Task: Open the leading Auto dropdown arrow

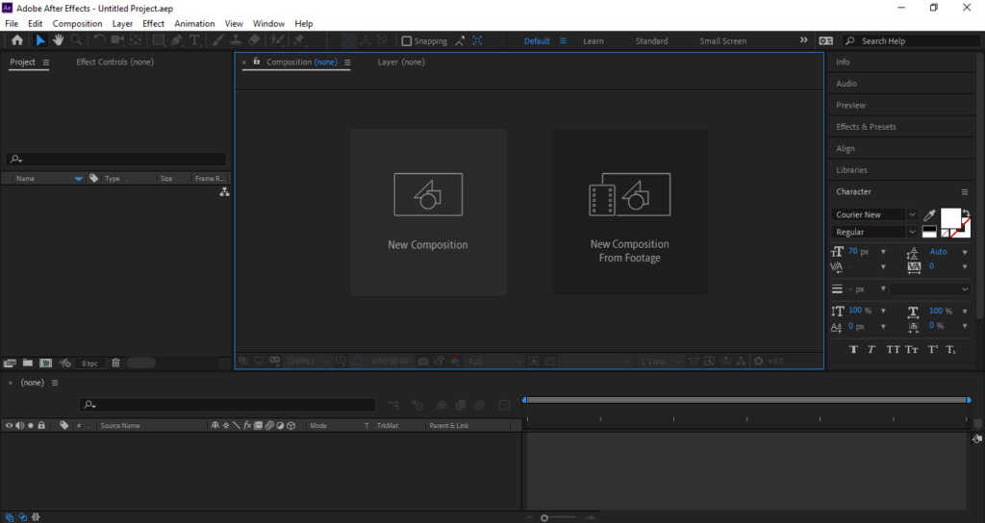Action: tap(965, 252)
